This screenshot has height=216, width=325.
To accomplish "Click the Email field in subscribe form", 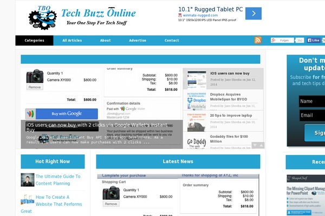I will pos(312,115).
